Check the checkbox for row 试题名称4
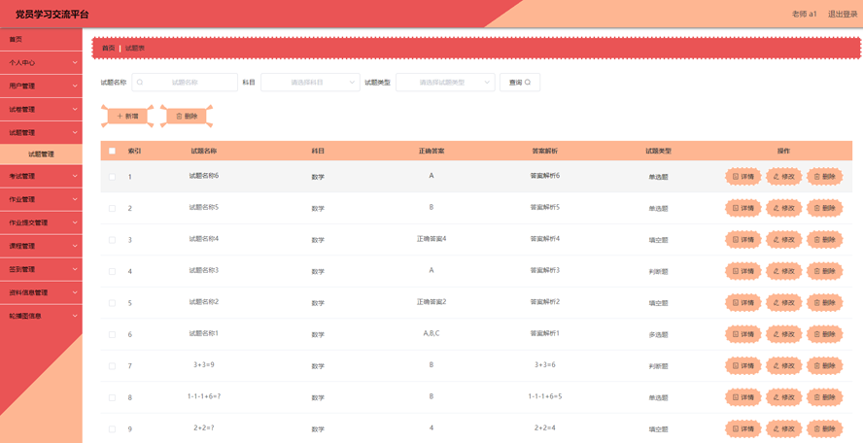The height and width of the screenshot is (443, 863). tap(113, 240)
